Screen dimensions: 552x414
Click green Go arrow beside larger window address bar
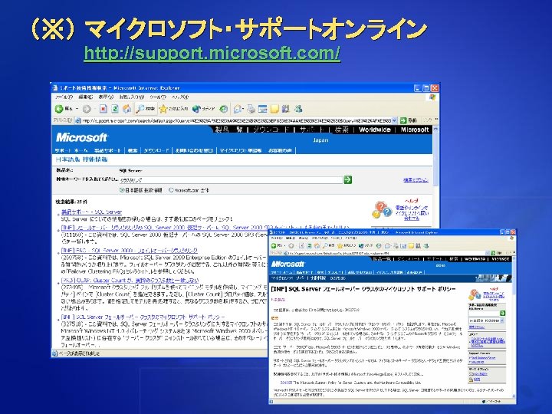tap(403, 120)
